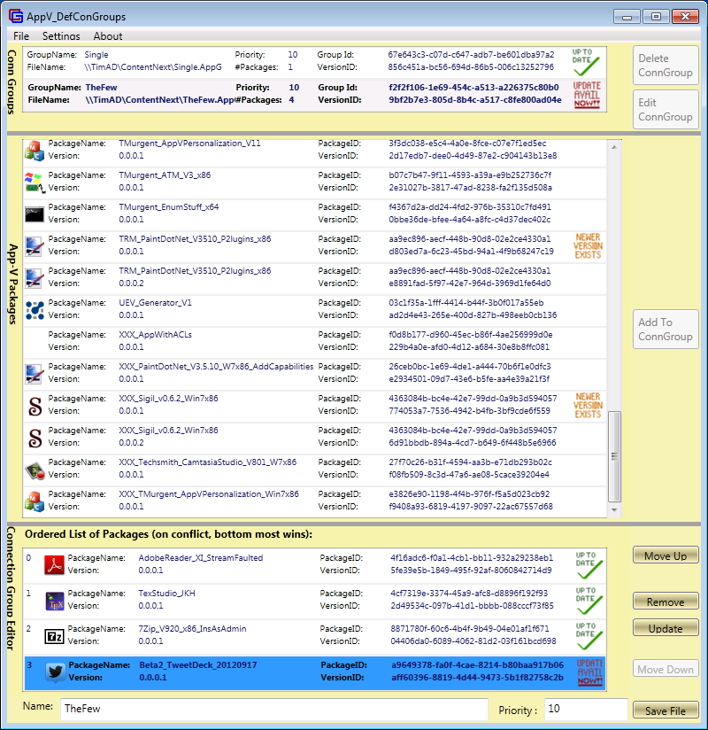The height and width of the screenshot is (730, 708).
Task: Click the XXX_PaintDotNet AddCapabilities package icon
Action: [35, 374]
